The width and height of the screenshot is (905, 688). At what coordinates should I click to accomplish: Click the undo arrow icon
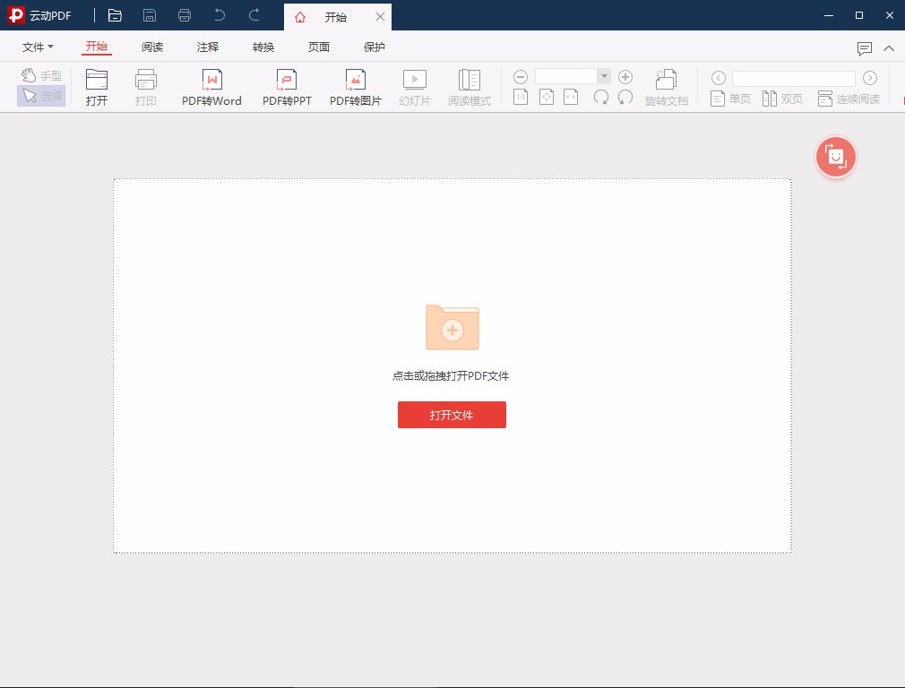tap(220, 15)
